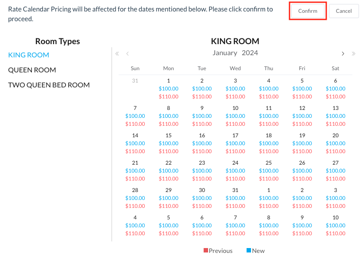
Task: Click the next year double arrow
Action: [x=353, y=54]
